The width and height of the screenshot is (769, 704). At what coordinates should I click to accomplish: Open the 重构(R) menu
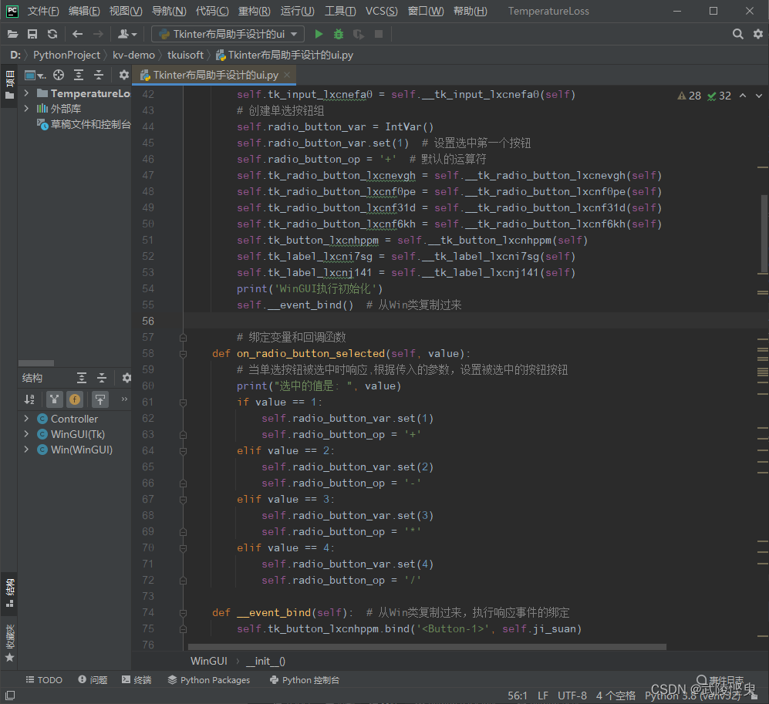tap(254, 11)
